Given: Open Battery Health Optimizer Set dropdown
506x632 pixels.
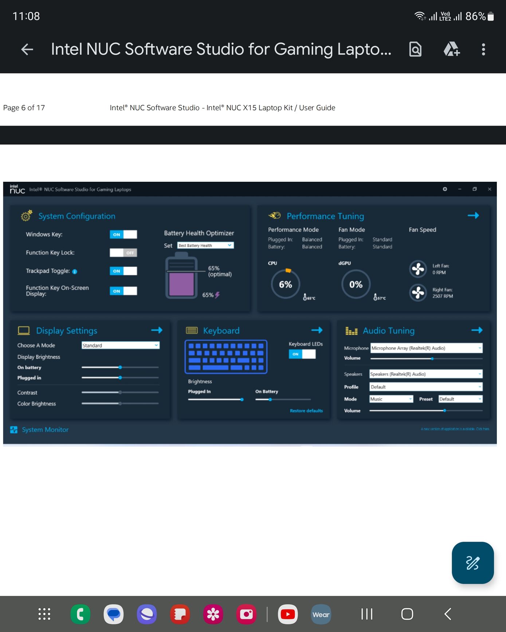Looking at the screenshot, I should tap(205, 245).
